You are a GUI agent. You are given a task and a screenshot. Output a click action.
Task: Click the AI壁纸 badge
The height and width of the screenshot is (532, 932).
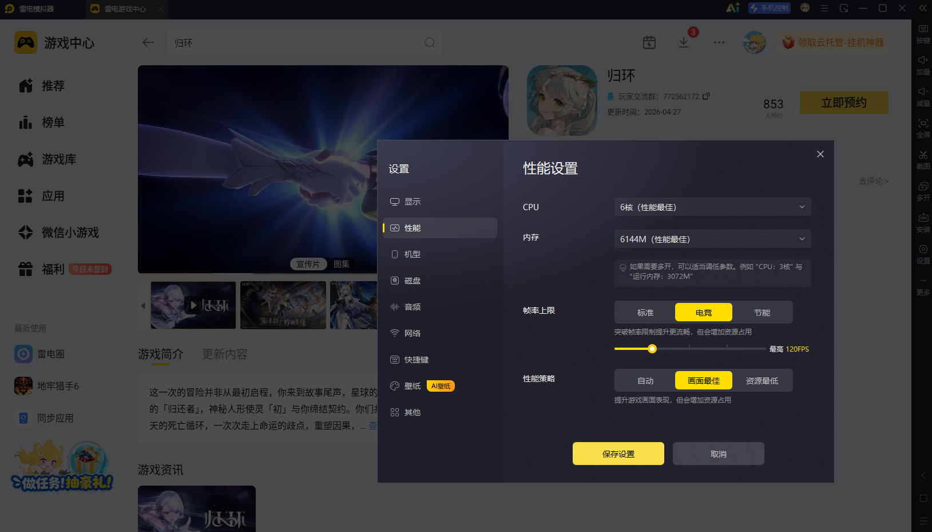pyautogui.click(x=441, y=386)
